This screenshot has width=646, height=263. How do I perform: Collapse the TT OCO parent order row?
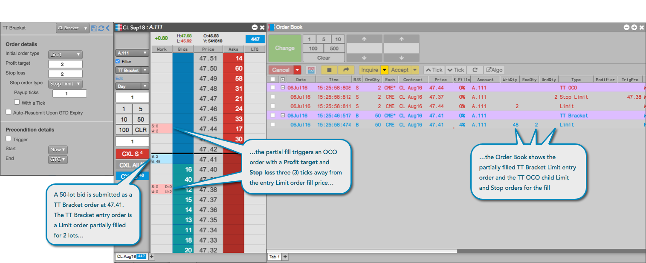coord(283,88)
